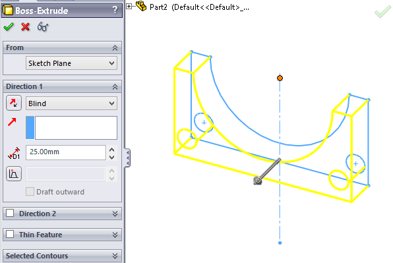Click the draft angle input field

(x=66, y=173)
